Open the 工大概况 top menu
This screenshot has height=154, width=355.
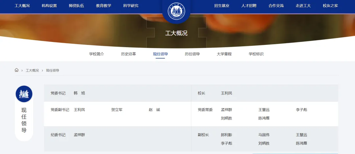22,6
